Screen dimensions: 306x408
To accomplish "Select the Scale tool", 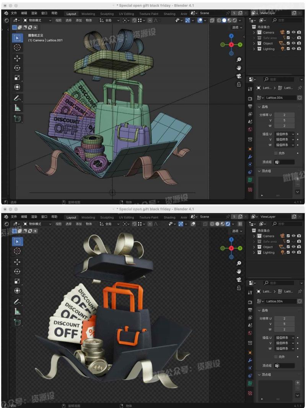I will click(17, 77).
